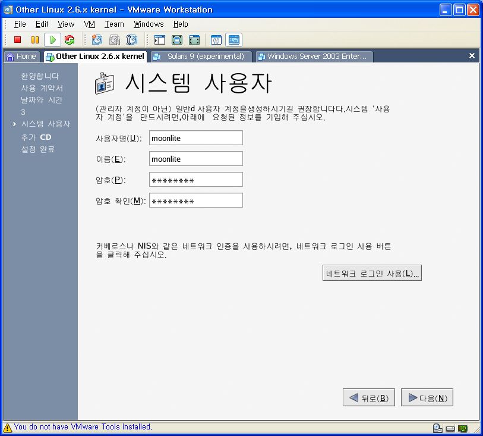This screenshot has height=436, width=483.
Task: Click the 네트워크 로그인 사용(L)... button
Action: [x=372, y=274]
